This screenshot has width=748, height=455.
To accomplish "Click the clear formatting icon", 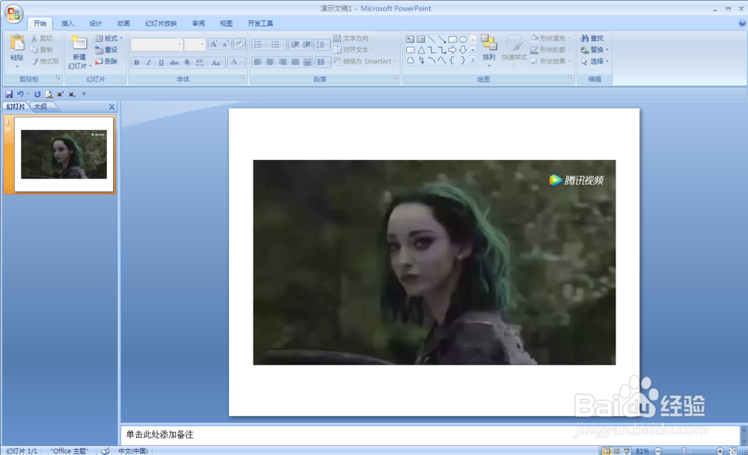I will 239,44.
